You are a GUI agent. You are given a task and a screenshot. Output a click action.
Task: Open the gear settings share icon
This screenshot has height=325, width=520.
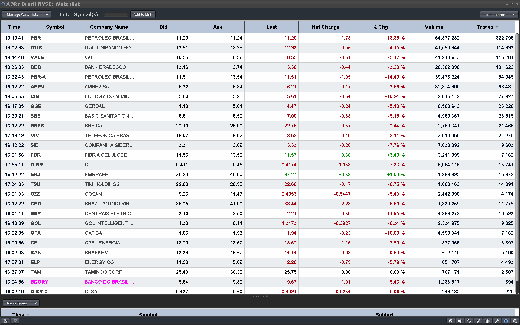[x=460, y=321]
